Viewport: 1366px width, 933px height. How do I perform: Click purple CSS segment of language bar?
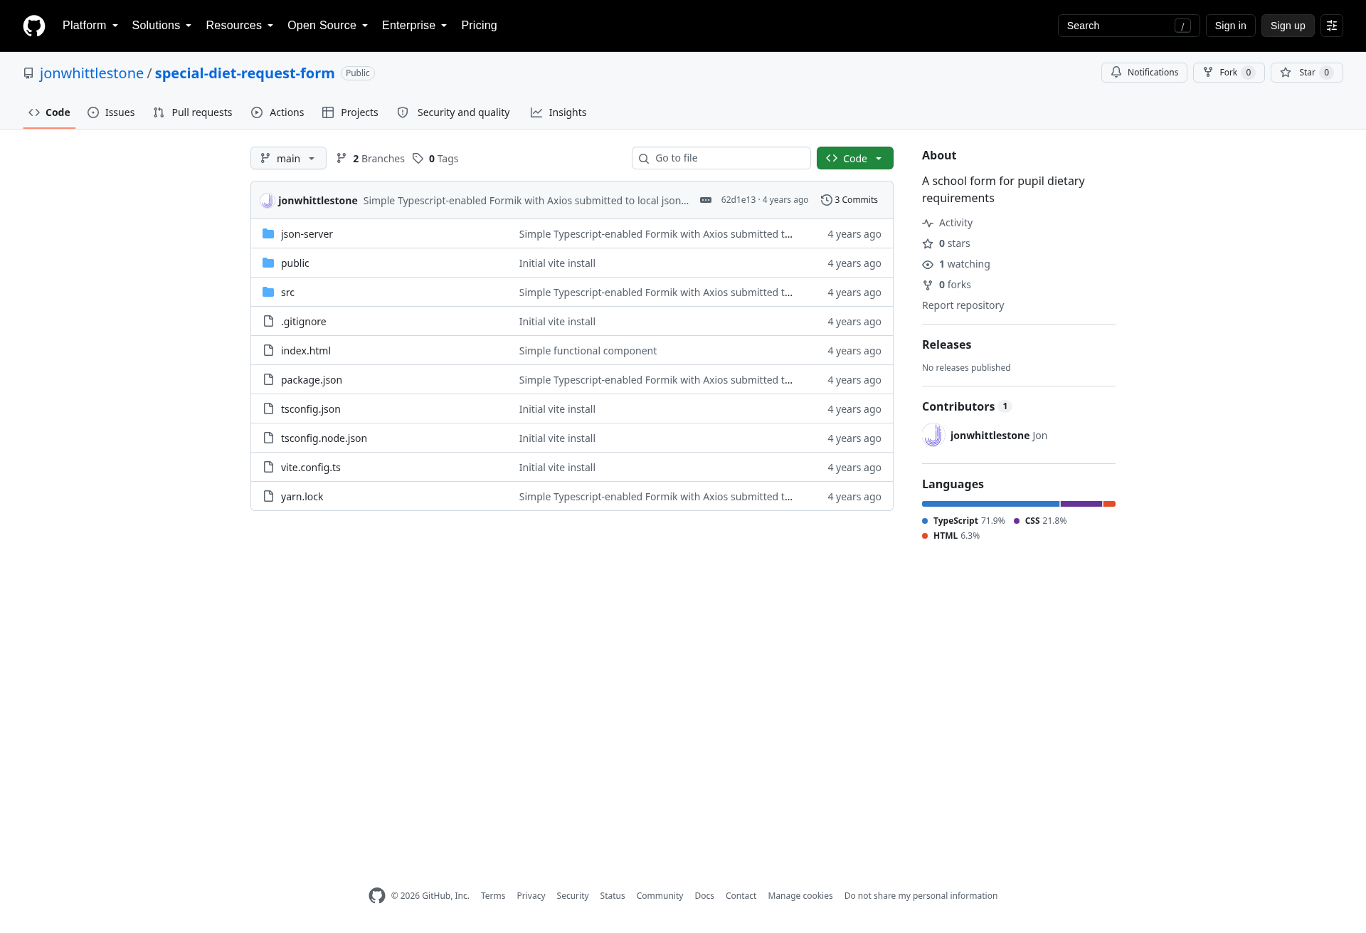tap(1081, 504)
